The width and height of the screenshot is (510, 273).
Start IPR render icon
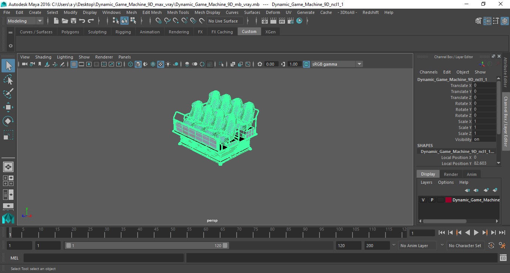click(x=282, y=21)
